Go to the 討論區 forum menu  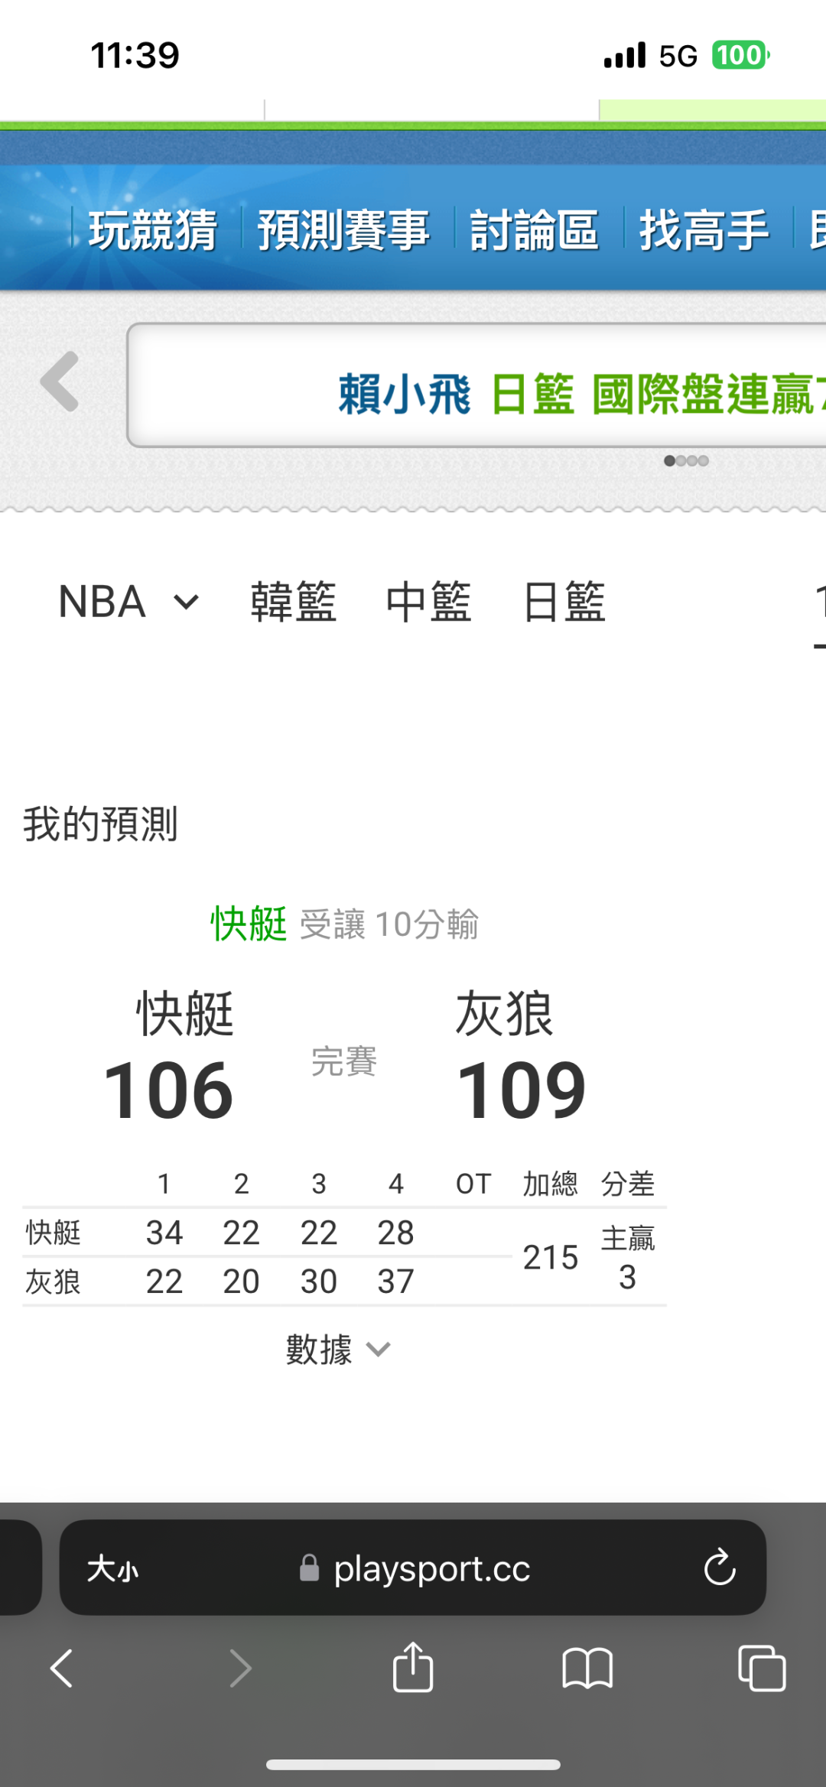pyautogui.click(x=534, y=229)
